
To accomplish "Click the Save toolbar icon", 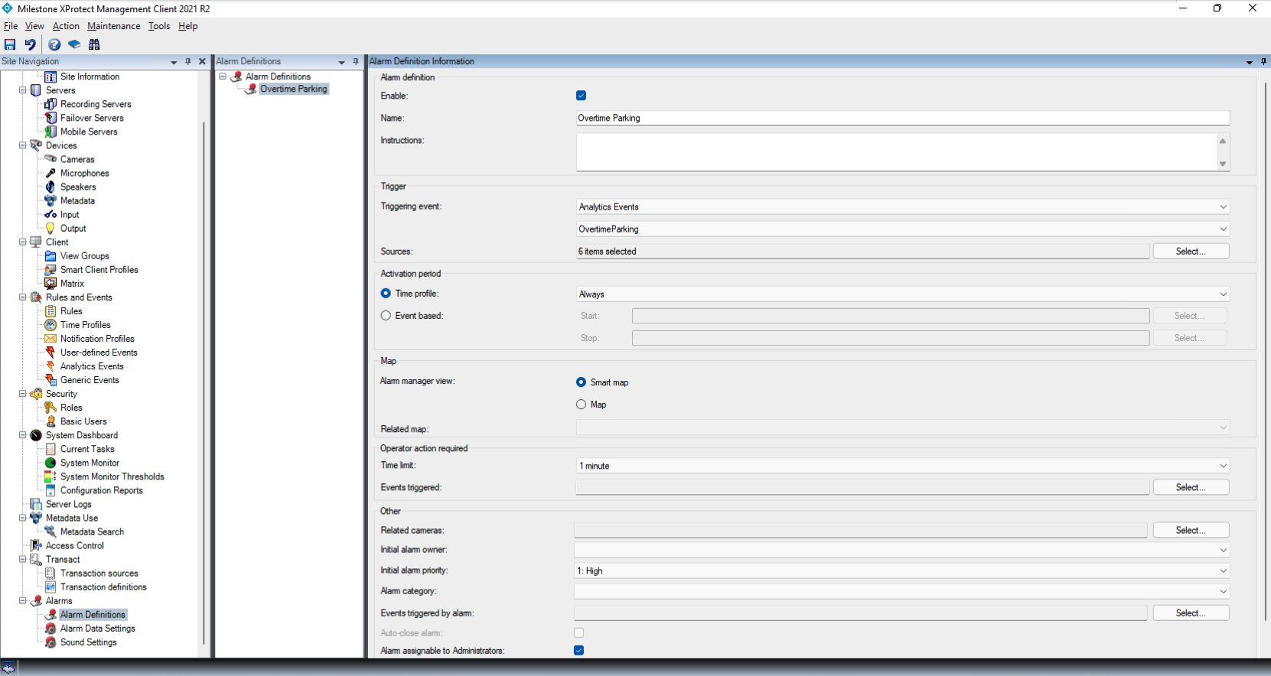I will (10, 44).
